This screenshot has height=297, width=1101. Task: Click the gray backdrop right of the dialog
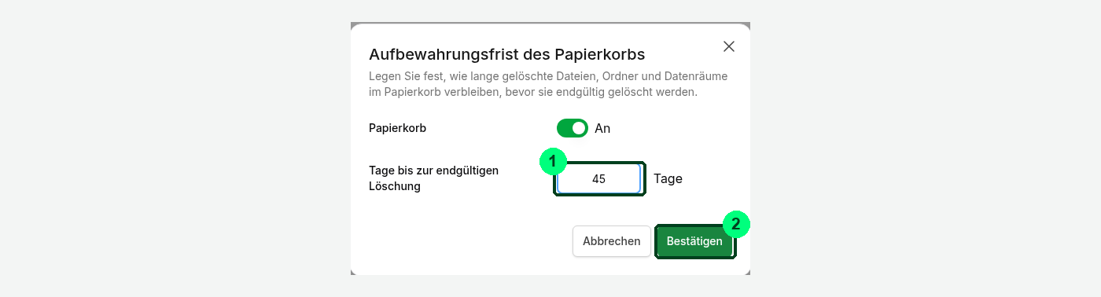click(926, 149)
